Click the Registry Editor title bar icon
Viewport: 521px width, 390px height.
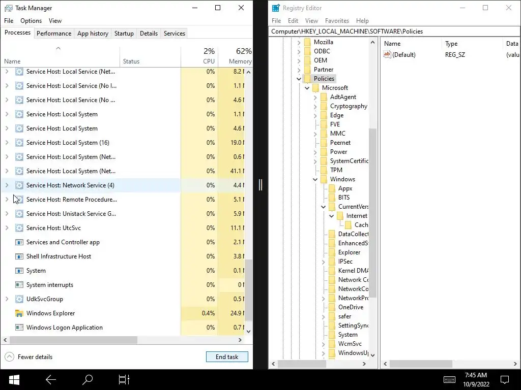276,8
